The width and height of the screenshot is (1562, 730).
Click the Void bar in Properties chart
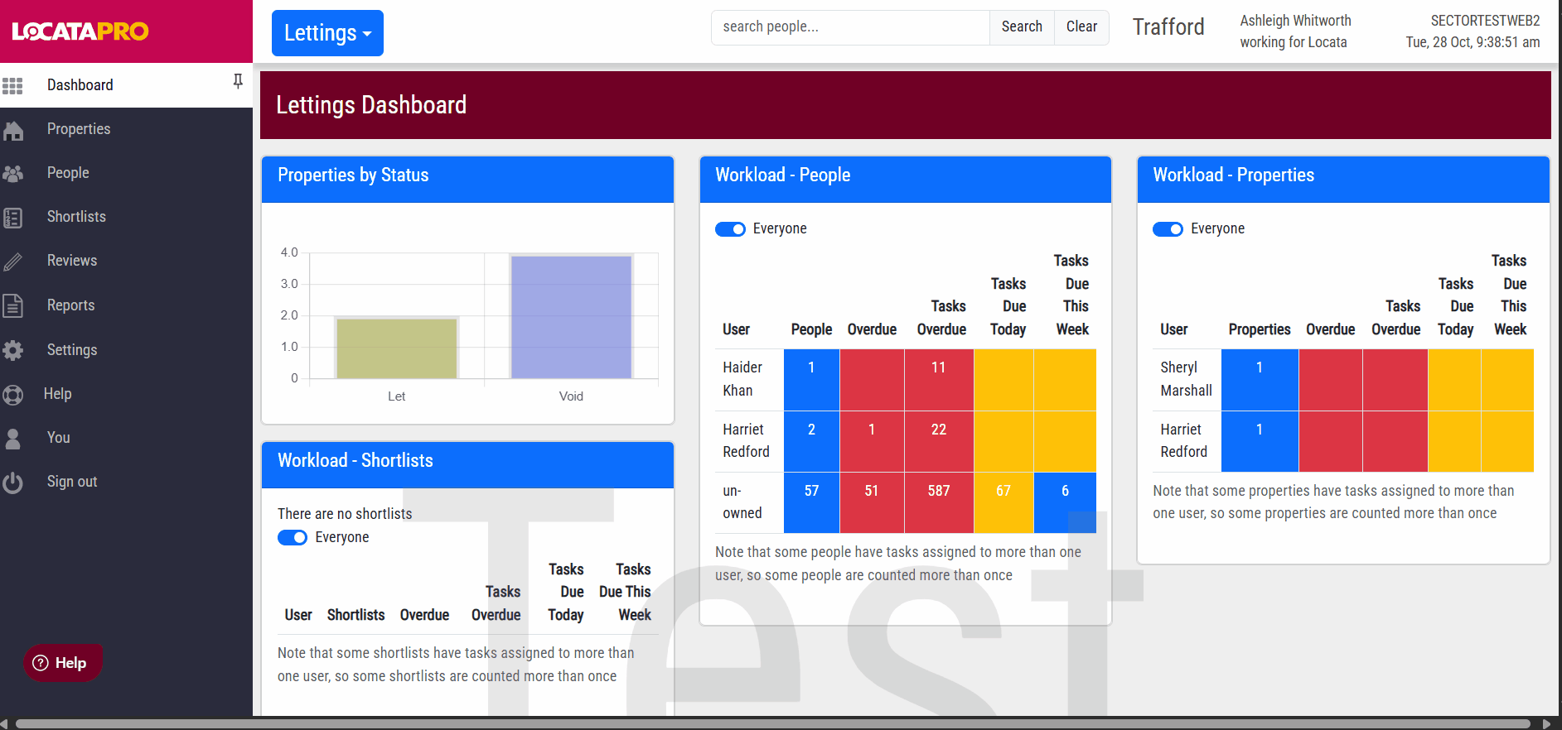571,317
